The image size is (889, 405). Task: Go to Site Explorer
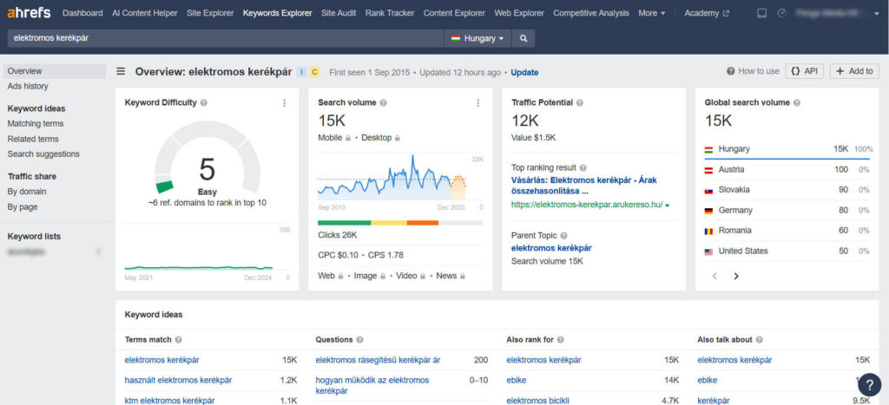click(210, 13)
